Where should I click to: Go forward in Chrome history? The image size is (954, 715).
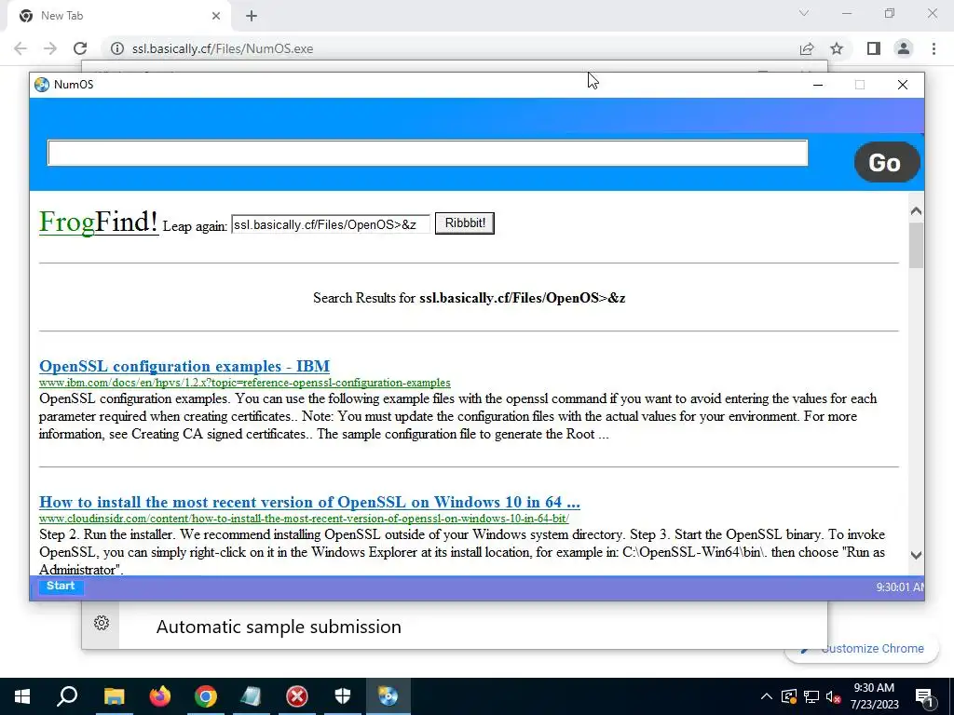tap(50, 48)
